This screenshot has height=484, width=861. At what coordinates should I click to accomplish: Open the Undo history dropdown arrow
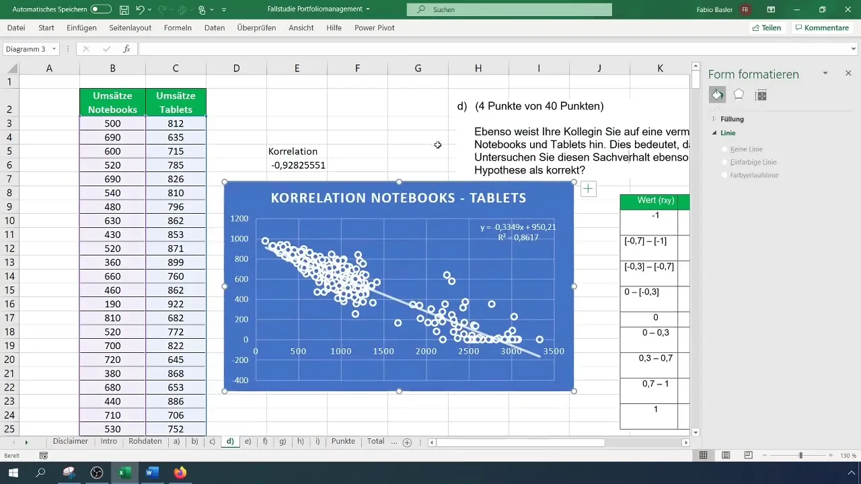(x=151, y=10)
